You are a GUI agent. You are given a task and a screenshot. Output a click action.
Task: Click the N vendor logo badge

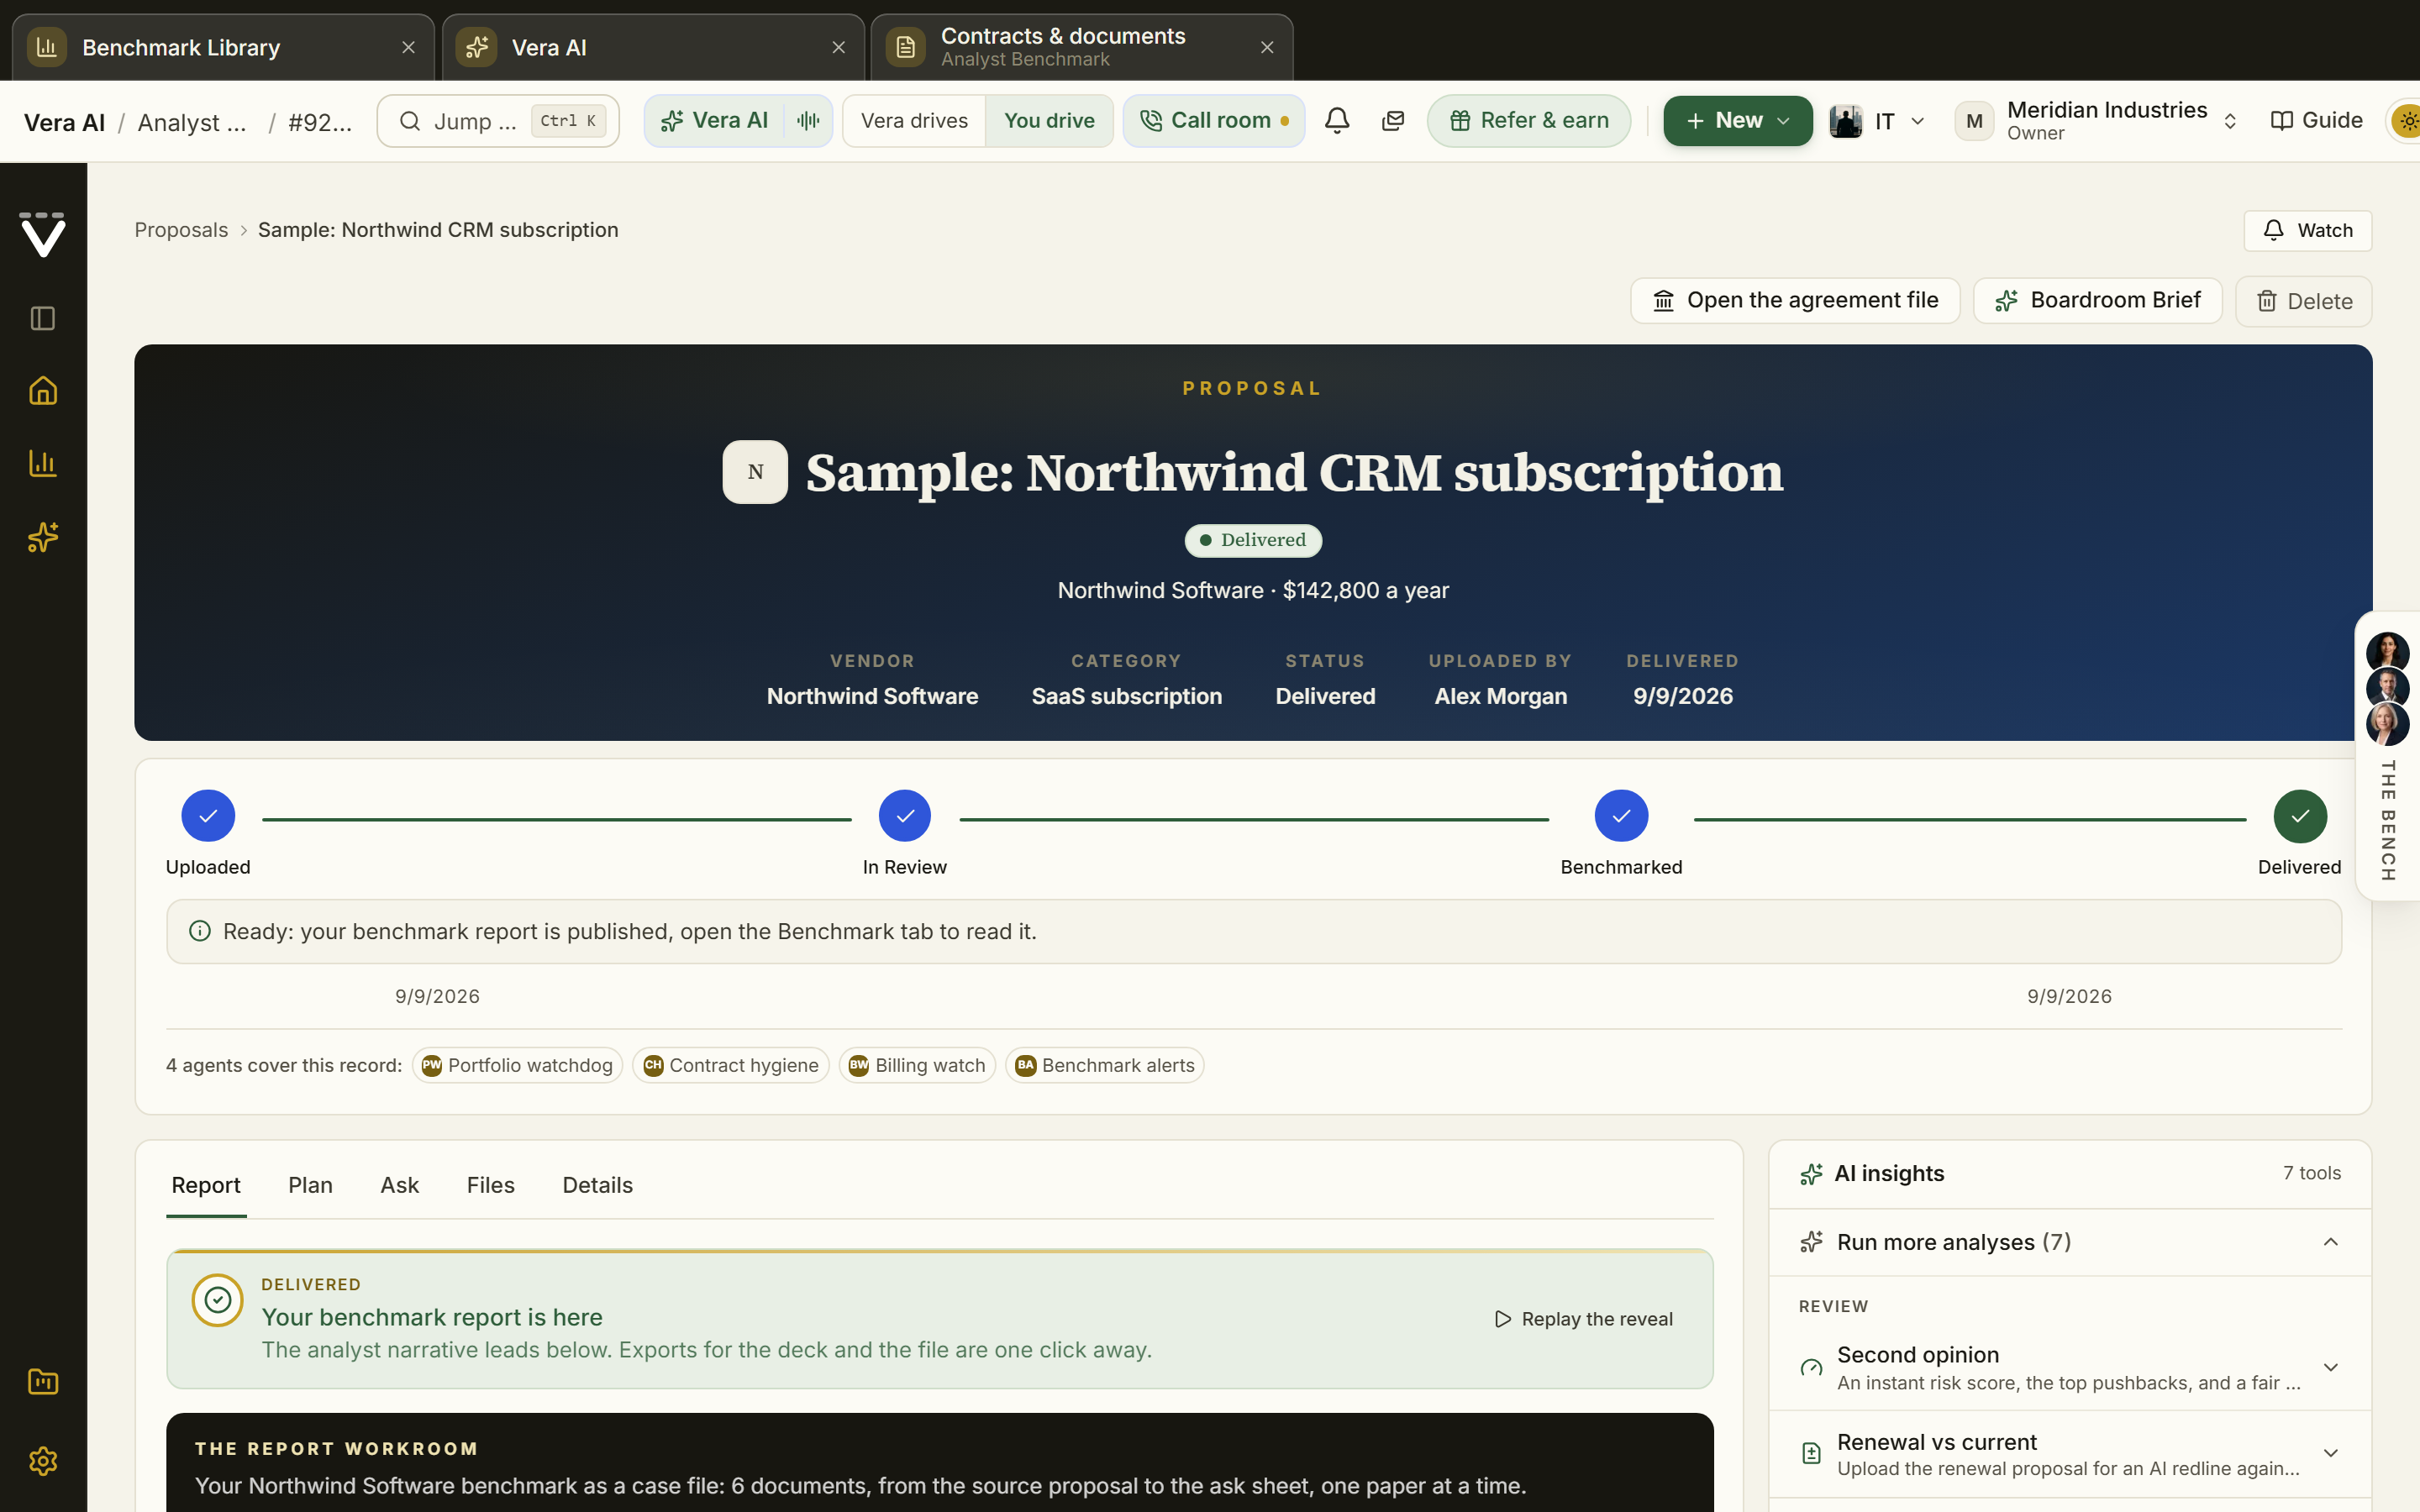click(x=755, y=472)
